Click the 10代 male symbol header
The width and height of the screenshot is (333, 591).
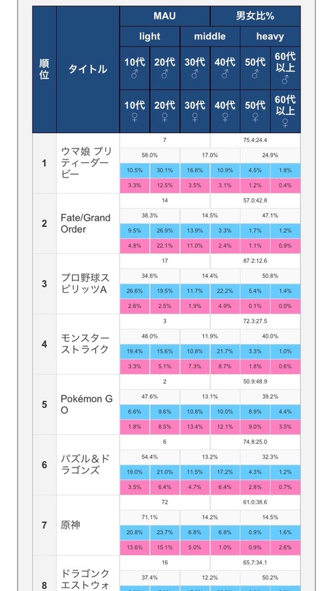click(135, 68)
